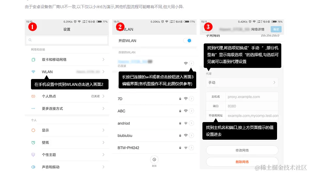Select the 7D network name
Screen dimensions: 309x173
pyautogui.click(x=120, y=99)
